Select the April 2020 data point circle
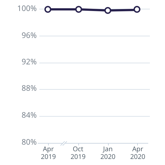This screenshot has height=165, width=165. (x=137, y=10)
